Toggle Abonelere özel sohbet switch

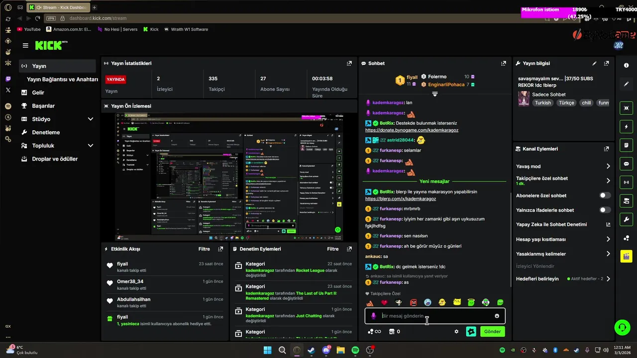(605, 196)
